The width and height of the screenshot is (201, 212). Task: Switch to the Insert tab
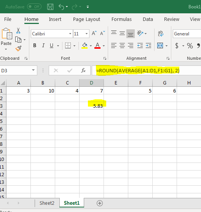coord(55,19)
